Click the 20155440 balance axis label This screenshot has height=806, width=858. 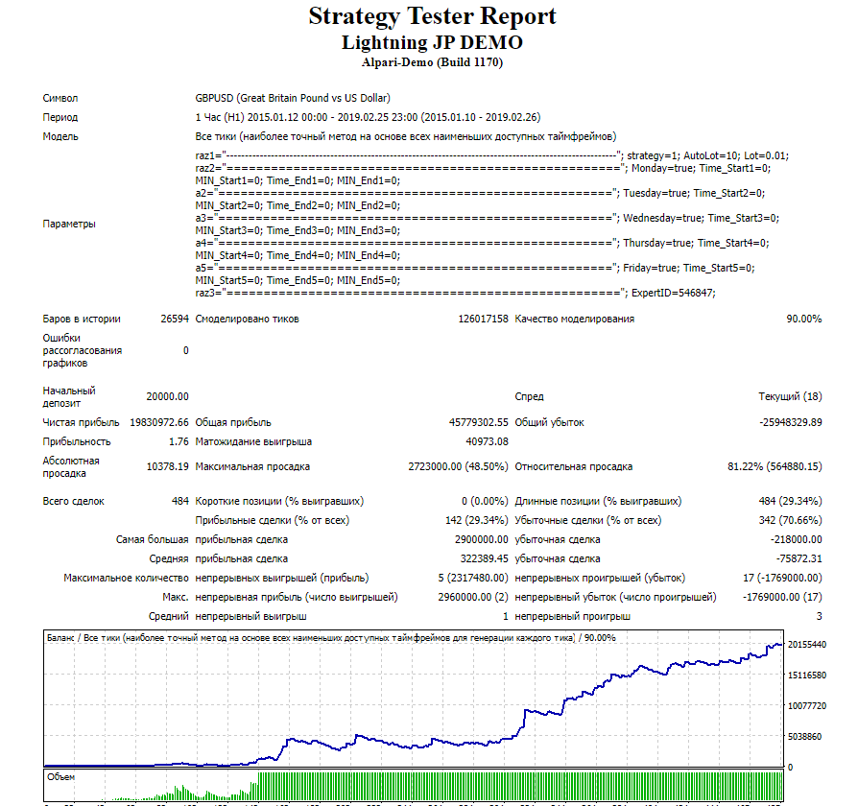point(808,644)
